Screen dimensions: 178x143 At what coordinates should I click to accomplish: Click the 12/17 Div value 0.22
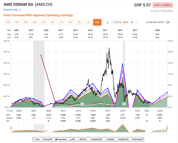(x=108, y=121)
